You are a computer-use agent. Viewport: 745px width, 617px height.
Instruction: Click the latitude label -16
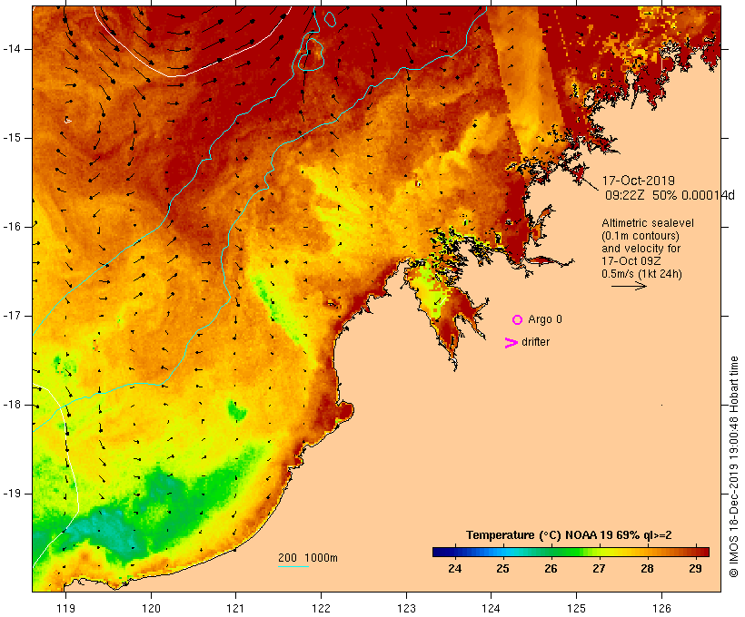12,227
